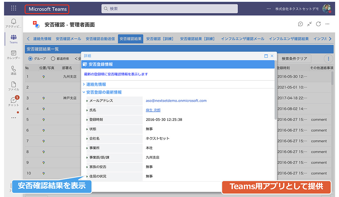This screenshot has width=339, height=197.
Task: Click the map pin in row 1
Action: tap(43, 77)
